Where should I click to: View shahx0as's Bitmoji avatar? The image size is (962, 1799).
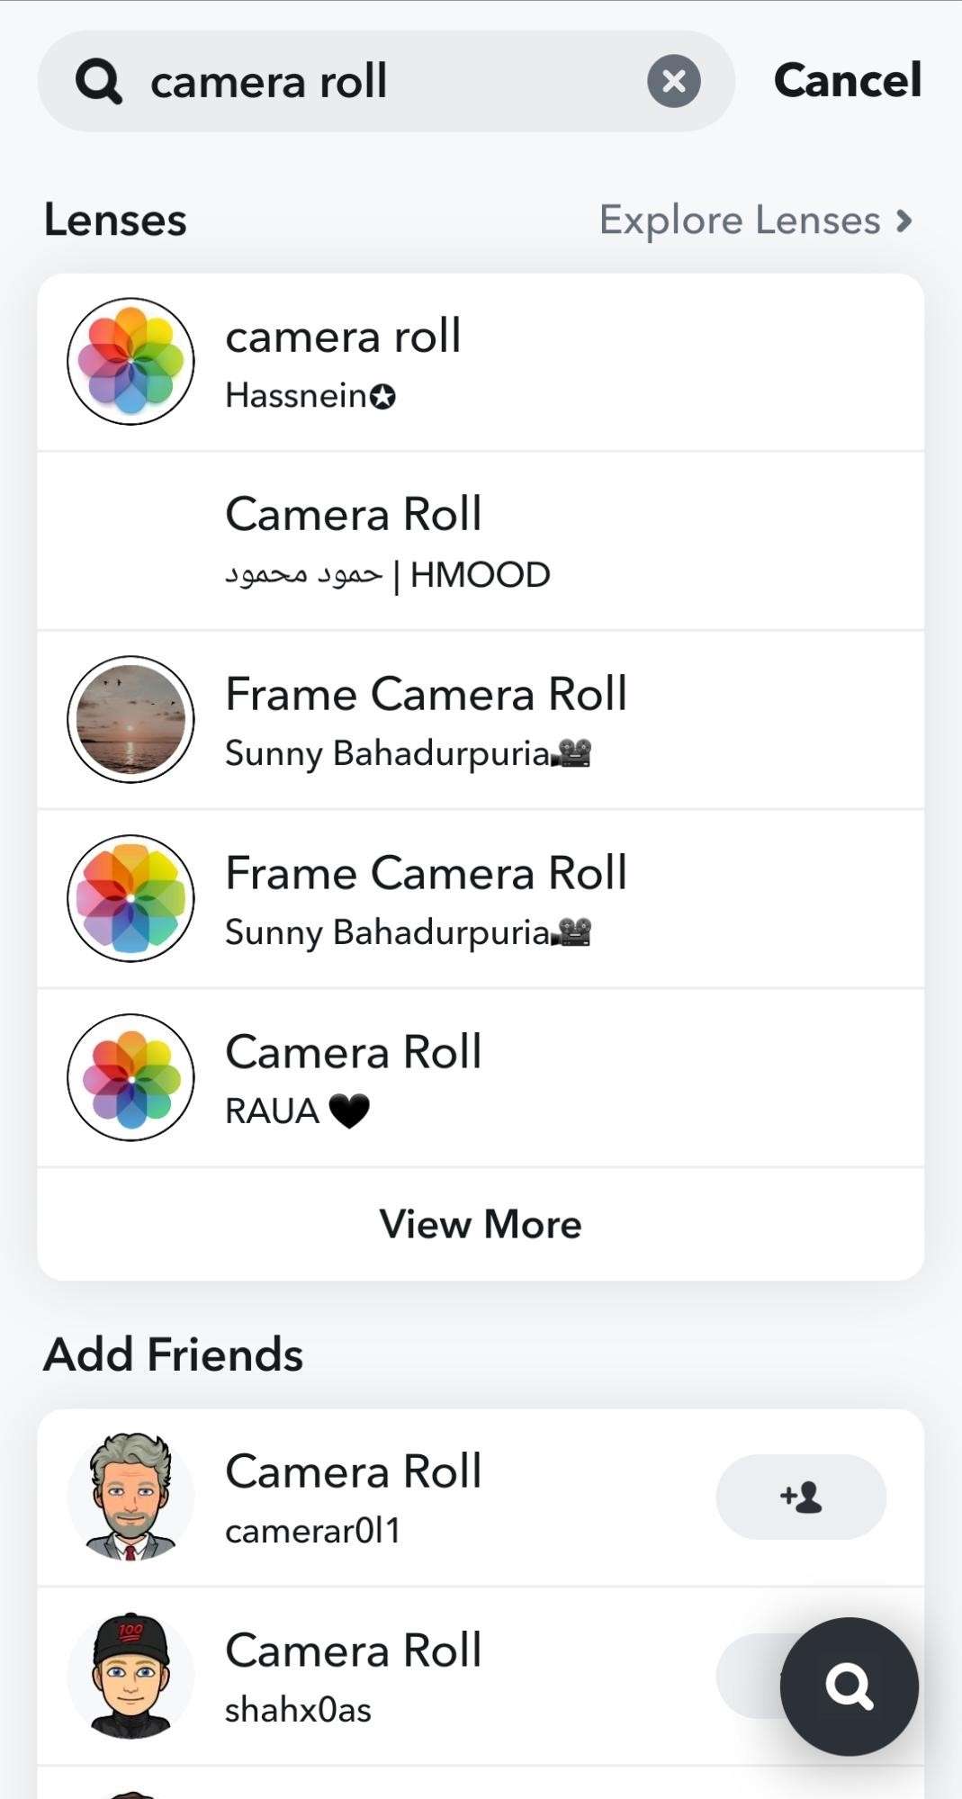tap(131, 1675)
